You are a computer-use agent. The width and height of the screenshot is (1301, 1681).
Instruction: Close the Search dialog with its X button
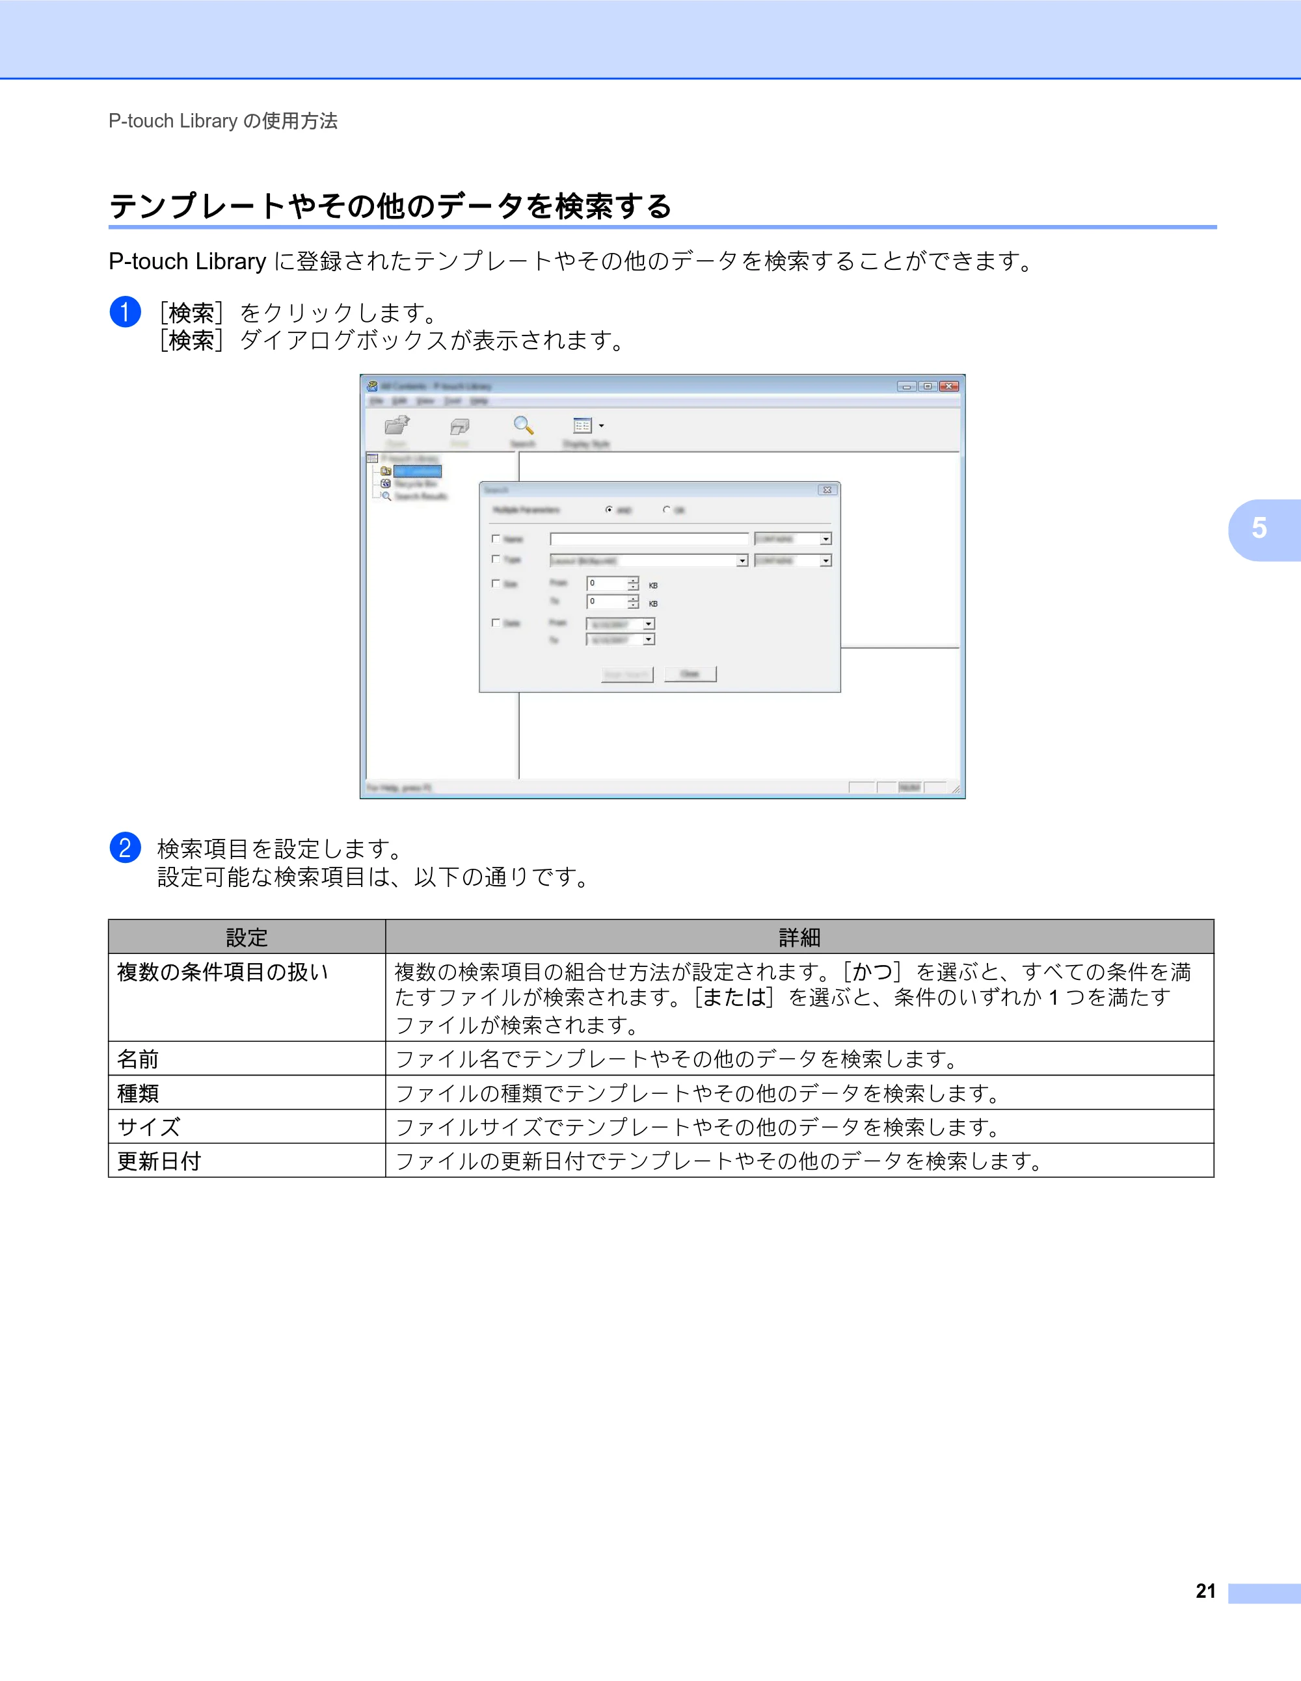coord(827,490)
